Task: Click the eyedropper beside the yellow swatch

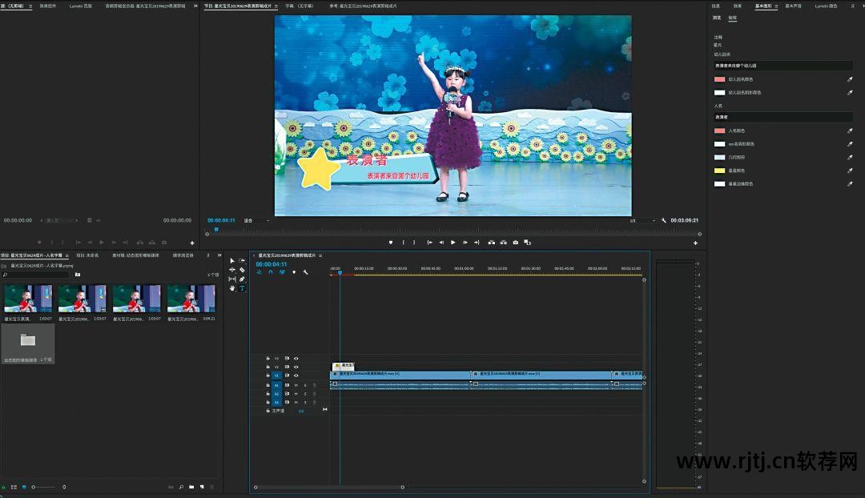Action: tap(850, 171)
